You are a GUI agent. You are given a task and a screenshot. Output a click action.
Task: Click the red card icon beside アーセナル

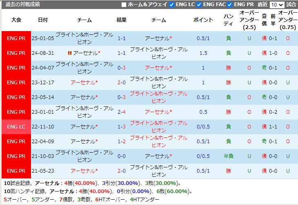[x=69, y=53]
